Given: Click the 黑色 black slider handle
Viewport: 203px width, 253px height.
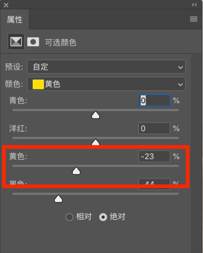Looking at the screenshot, I should pyautogui.click(x=58, y=199).
